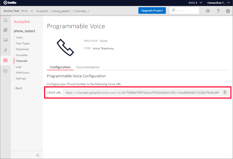Image resolution: width=233 pixels, height=159 pixels.
Task: Copy the Voice URL to clipboard
Action: [x=225, y=92]
